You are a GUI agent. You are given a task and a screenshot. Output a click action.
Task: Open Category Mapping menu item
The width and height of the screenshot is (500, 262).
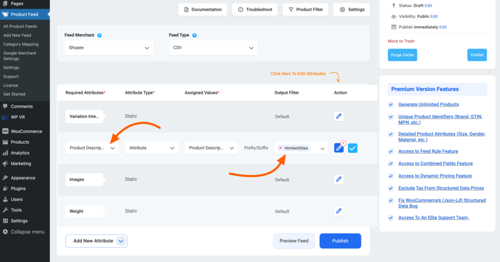[x=21, y=44]
